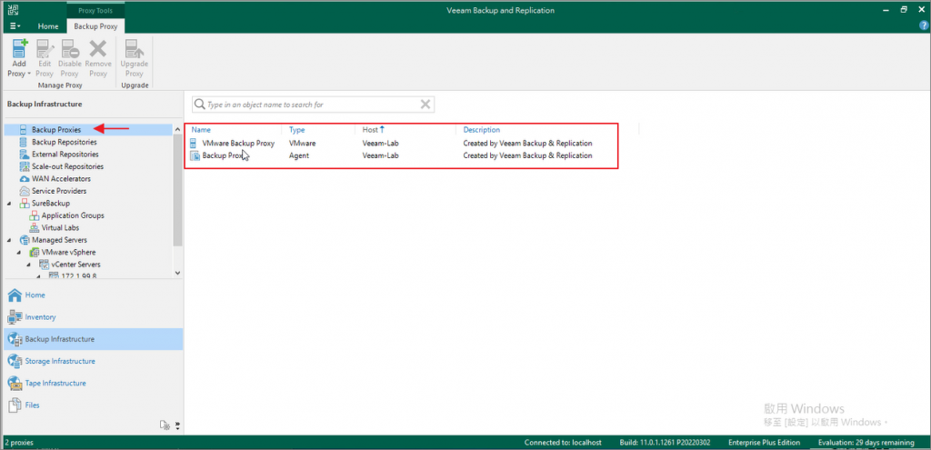
Task: Click the Enterprise Plus Edition status text
Action: (764, 443)
